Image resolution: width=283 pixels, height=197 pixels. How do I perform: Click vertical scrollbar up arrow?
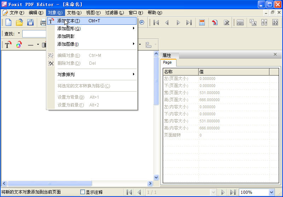click(156, 54)
